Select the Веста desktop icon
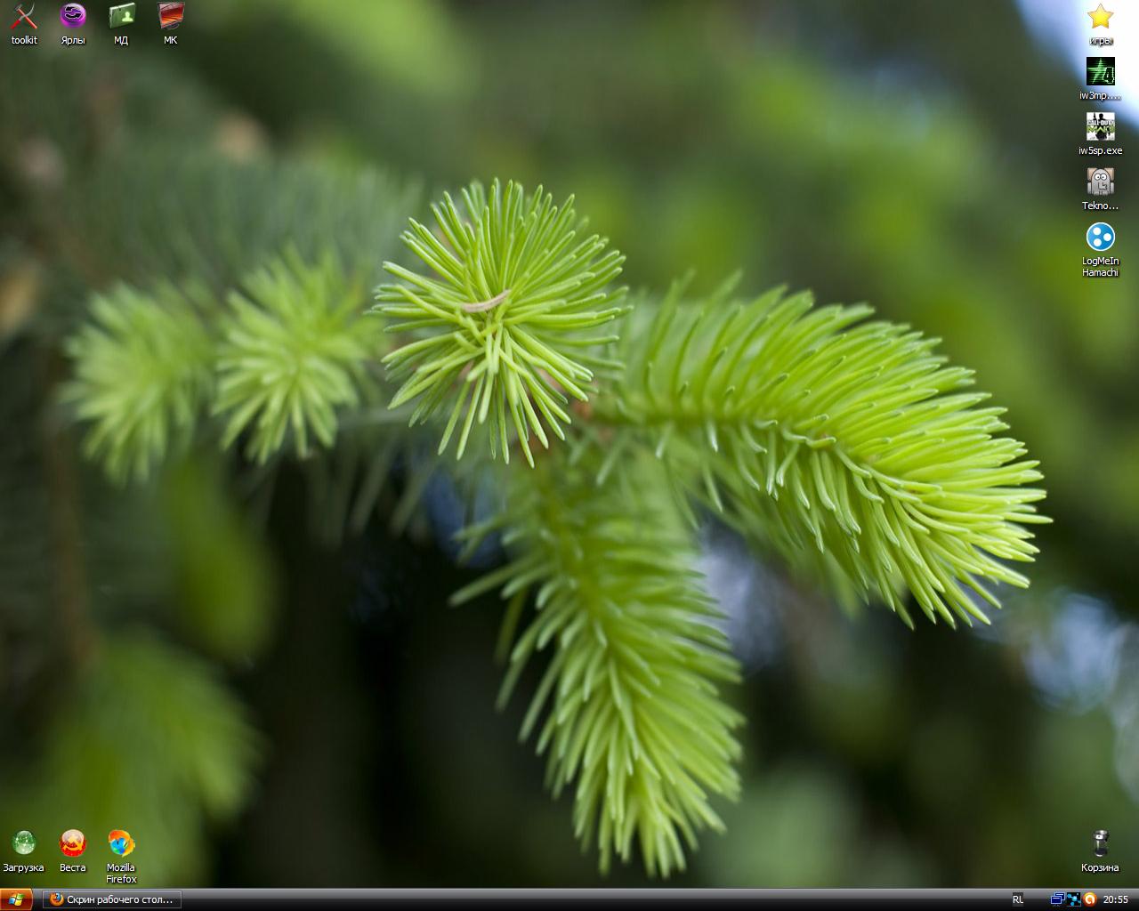The image size is (1139, 911). point(73,843)
